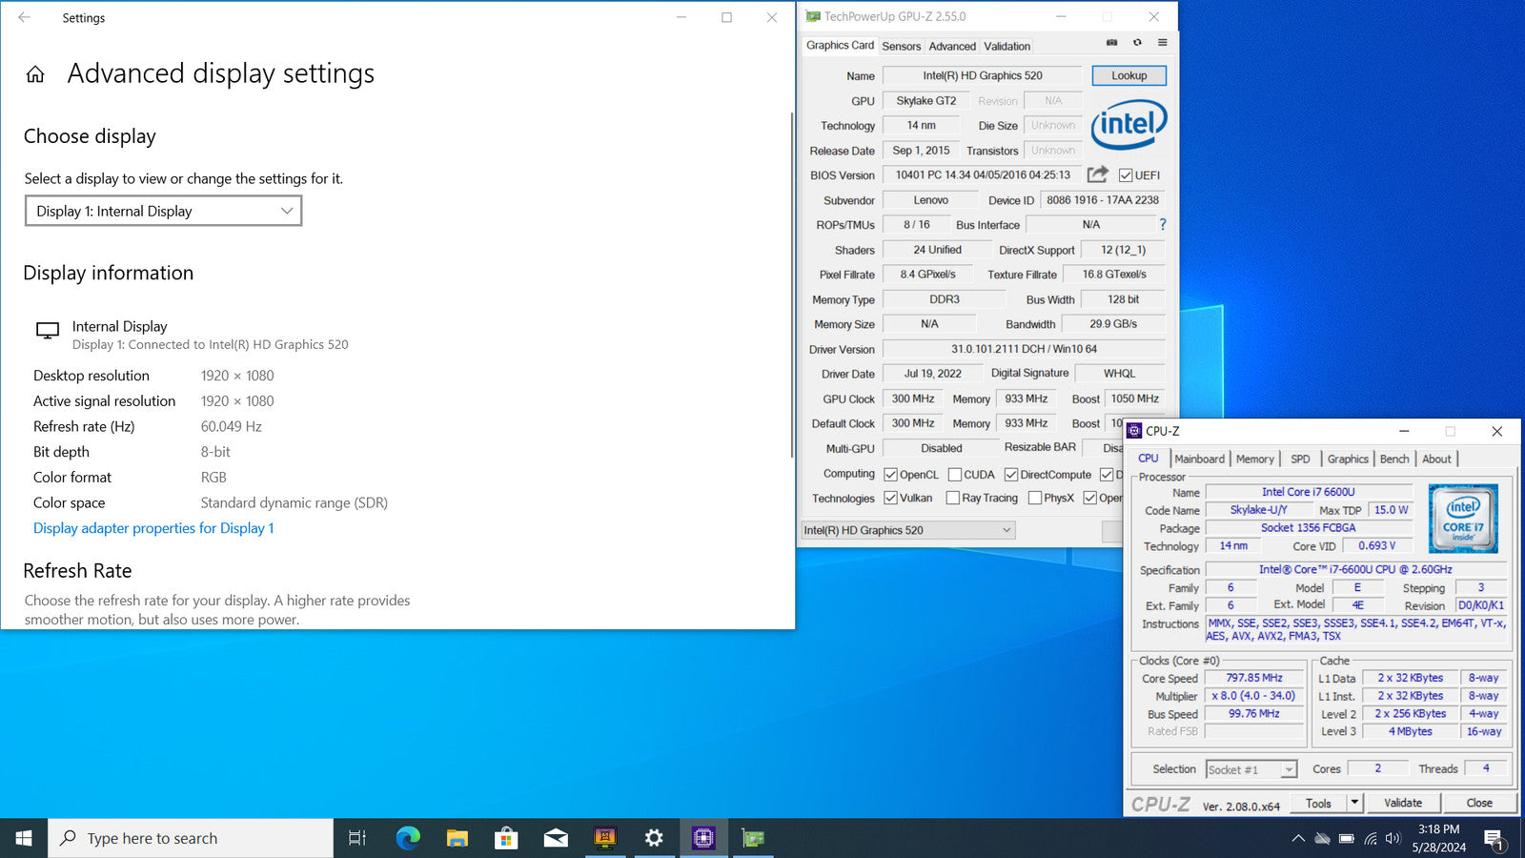Toggle the Vulkan checkbox
The image size is (1525, 858).
tap(890, 498)
